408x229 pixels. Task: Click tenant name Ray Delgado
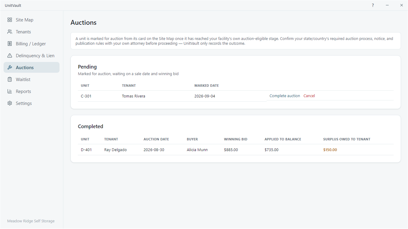point(115,150)
